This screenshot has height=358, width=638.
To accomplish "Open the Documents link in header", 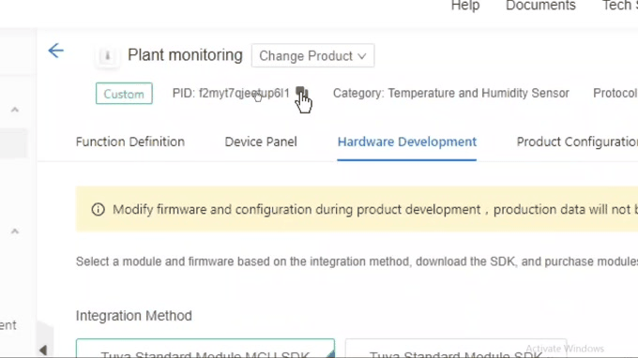I will pyautogui.click(x=540, y=6).
